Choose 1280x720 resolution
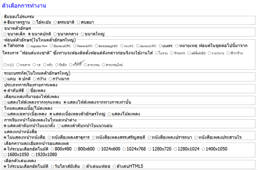 pyautogui.click(x=150, y=149)
